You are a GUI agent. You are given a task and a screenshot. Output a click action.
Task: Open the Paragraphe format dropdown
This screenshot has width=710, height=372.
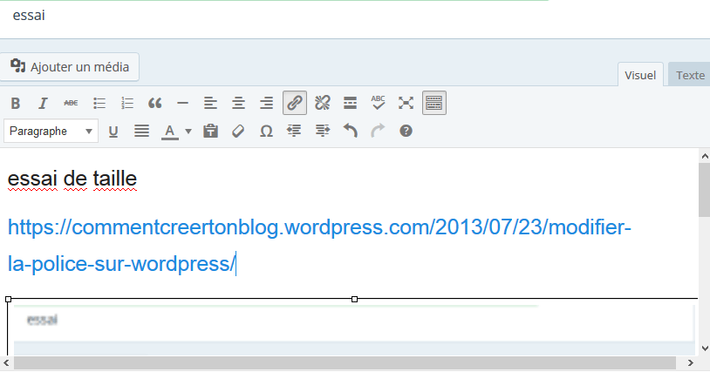pos(51,132)
